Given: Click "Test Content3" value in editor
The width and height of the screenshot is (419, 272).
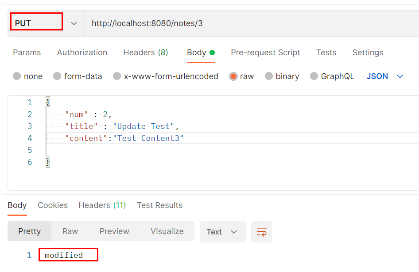Looking at the screenshot, I should pos(148,138).
